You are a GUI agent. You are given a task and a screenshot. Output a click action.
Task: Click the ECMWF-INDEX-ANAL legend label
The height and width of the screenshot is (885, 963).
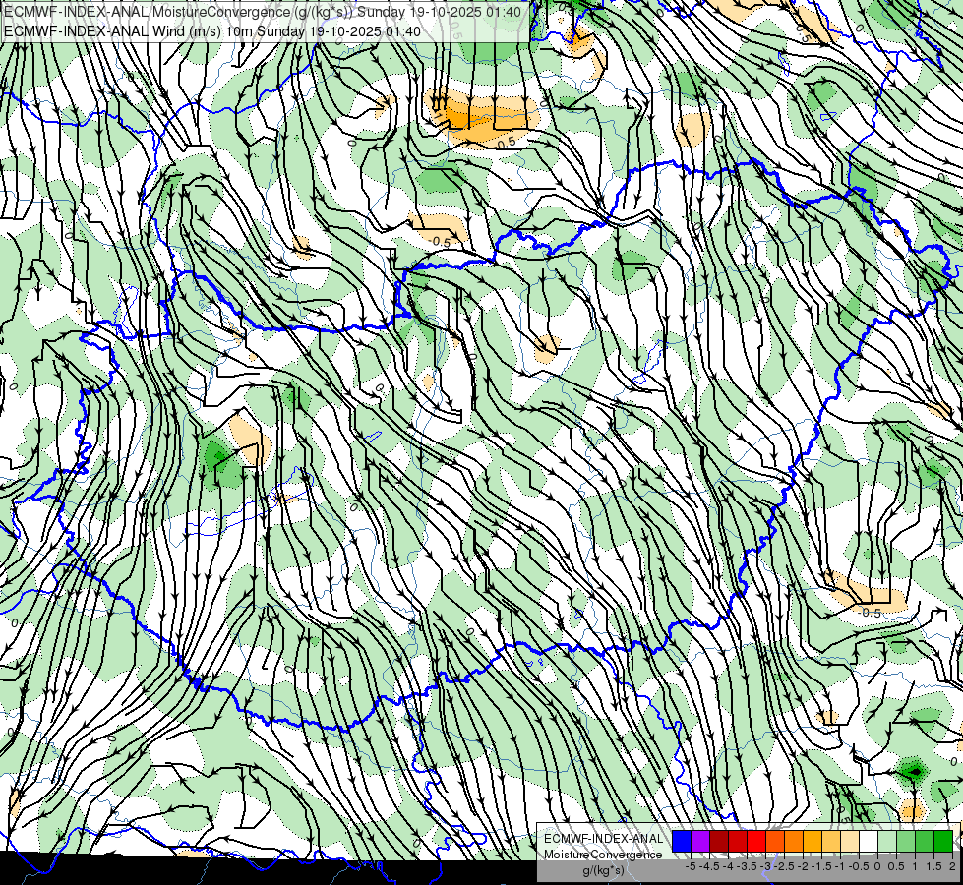point(603,839)
